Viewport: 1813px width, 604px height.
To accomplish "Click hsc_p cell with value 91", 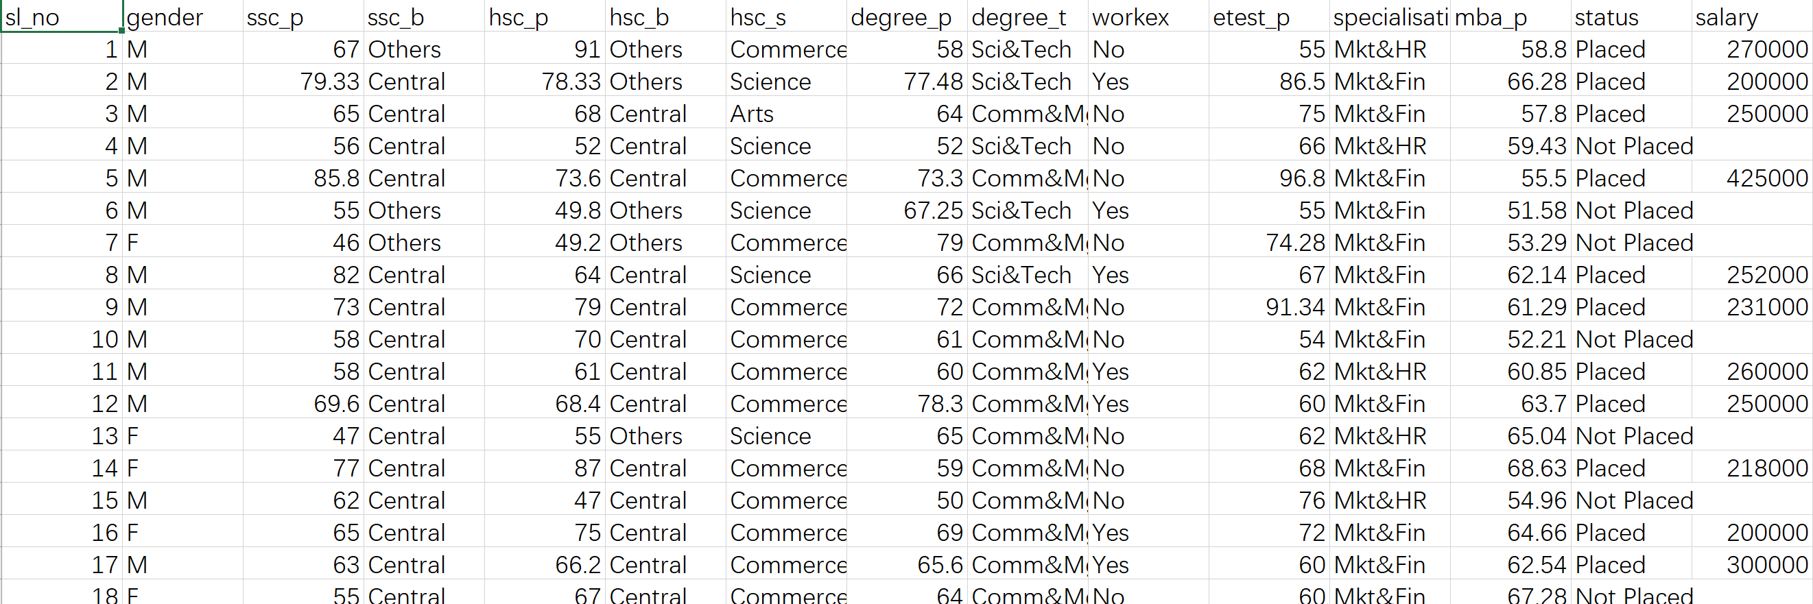I will (545, 49).
